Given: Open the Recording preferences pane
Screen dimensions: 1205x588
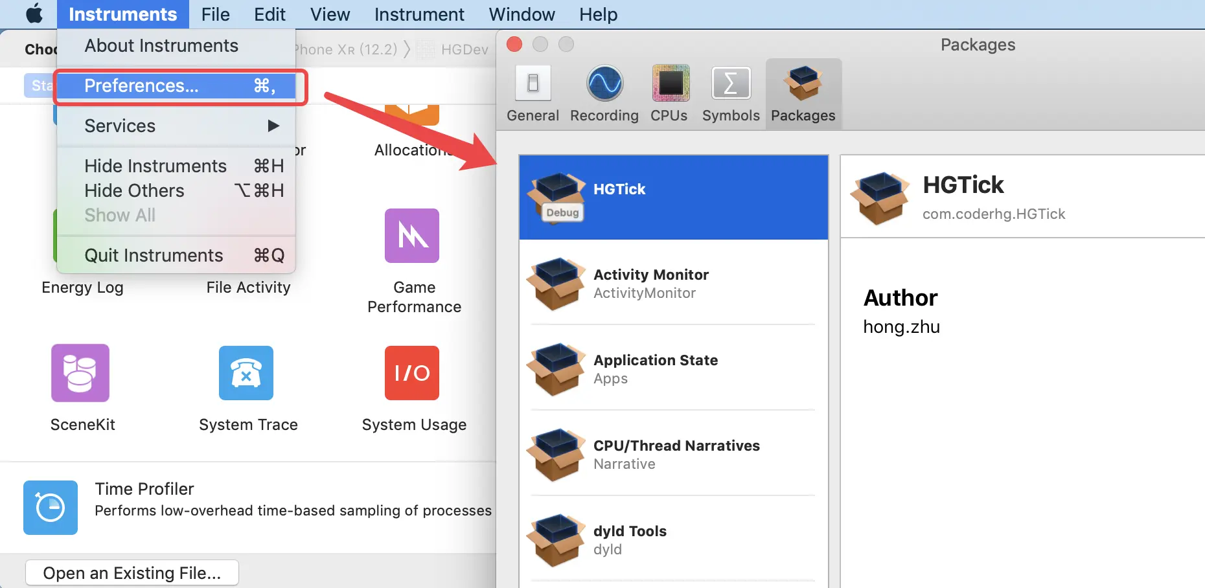Looking at the screenshot, I should point(604,83).
